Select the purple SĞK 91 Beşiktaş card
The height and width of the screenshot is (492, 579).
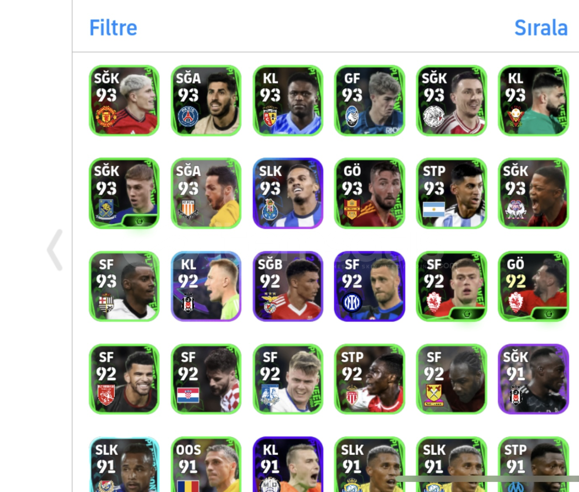[533, 379]
